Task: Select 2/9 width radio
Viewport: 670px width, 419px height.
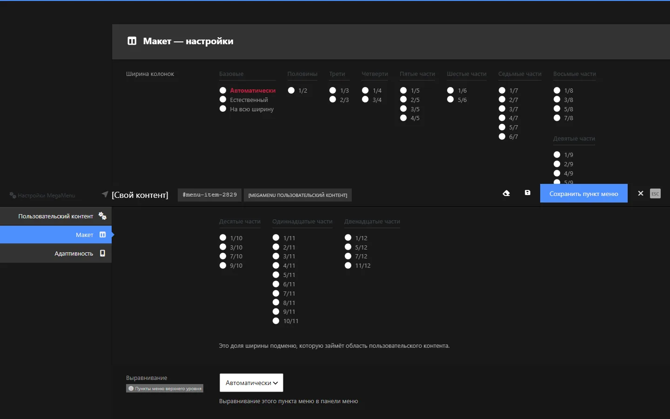Action: point(557,164)
